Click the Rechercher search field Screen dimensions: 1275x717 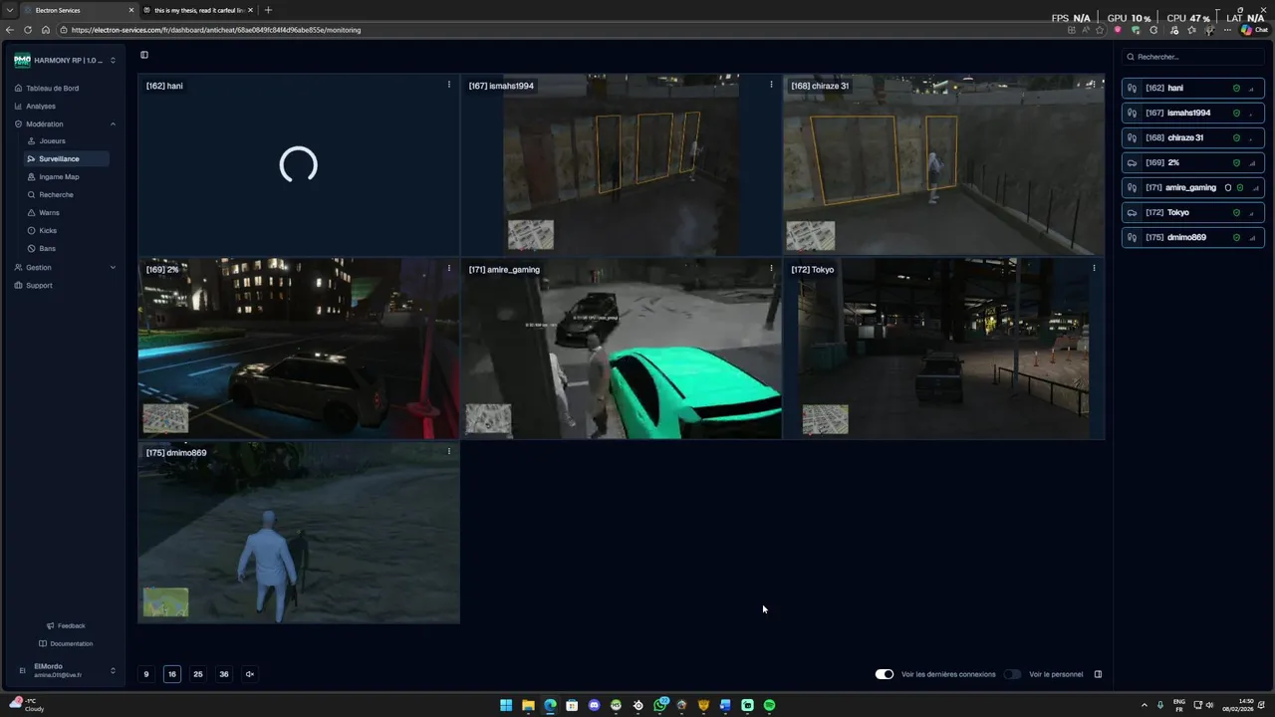pyautogui.click(x=1192, y=57)
